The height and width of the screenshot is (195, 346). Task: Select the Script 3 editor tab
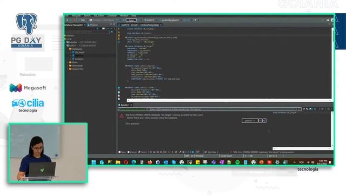(x=141, y=25)
